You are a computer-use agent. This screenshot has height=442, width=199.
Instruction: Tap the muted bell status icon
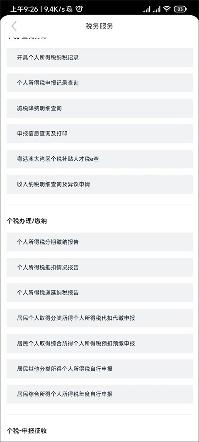69,9
